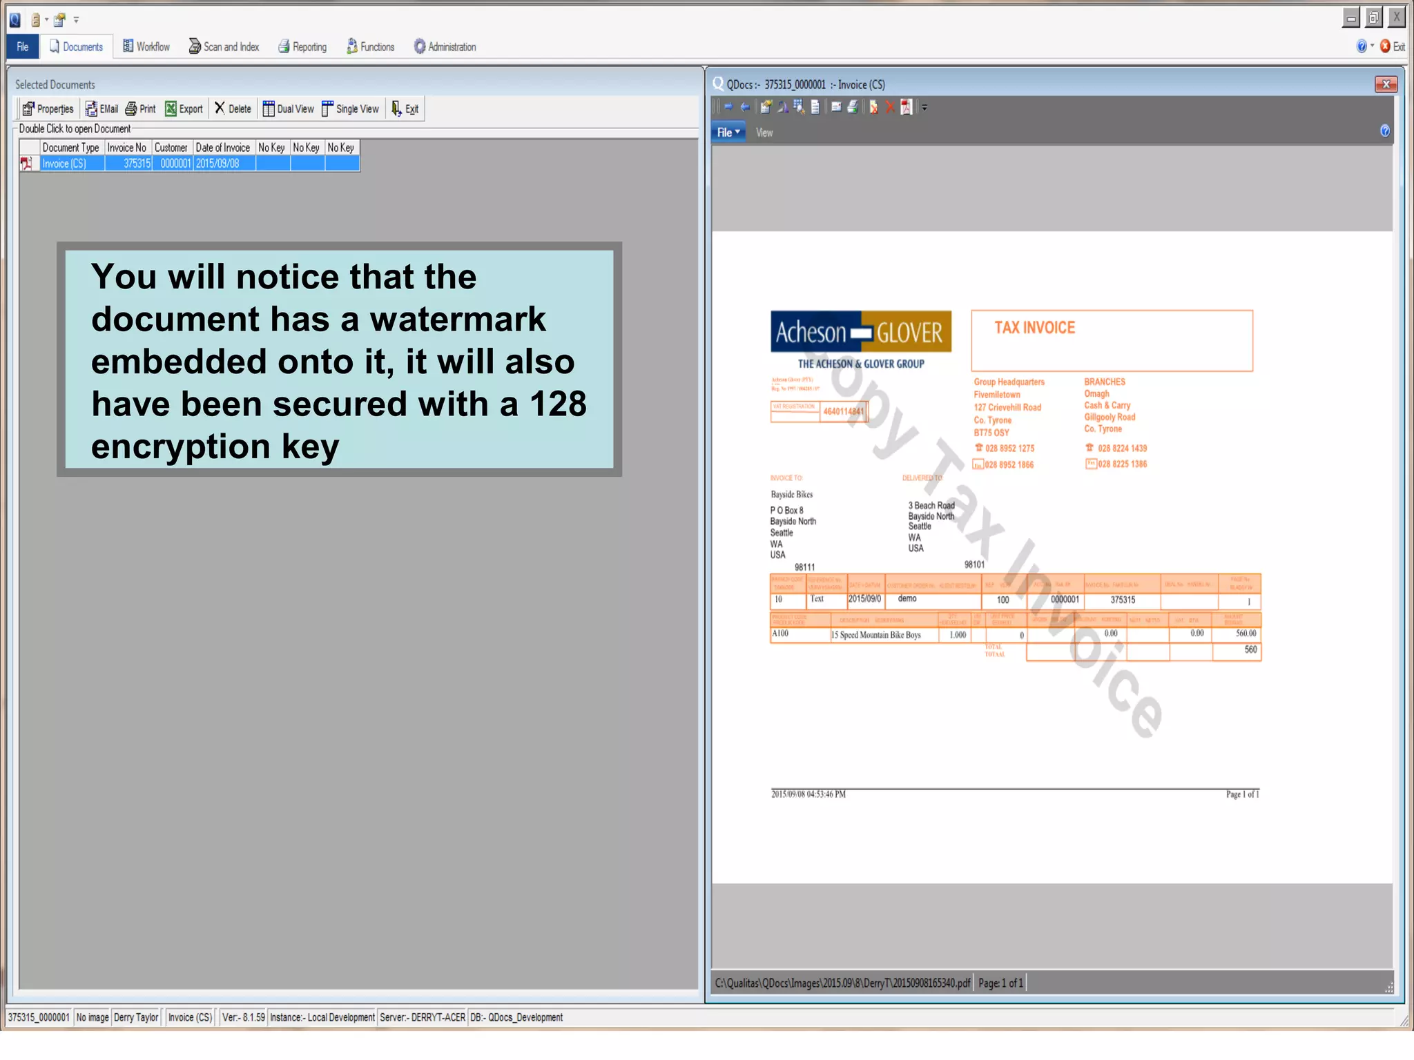Screen dimensions: 1414x1060
Task: Click the red Exit button in ribbon
Action: (x=1393, y=46)
